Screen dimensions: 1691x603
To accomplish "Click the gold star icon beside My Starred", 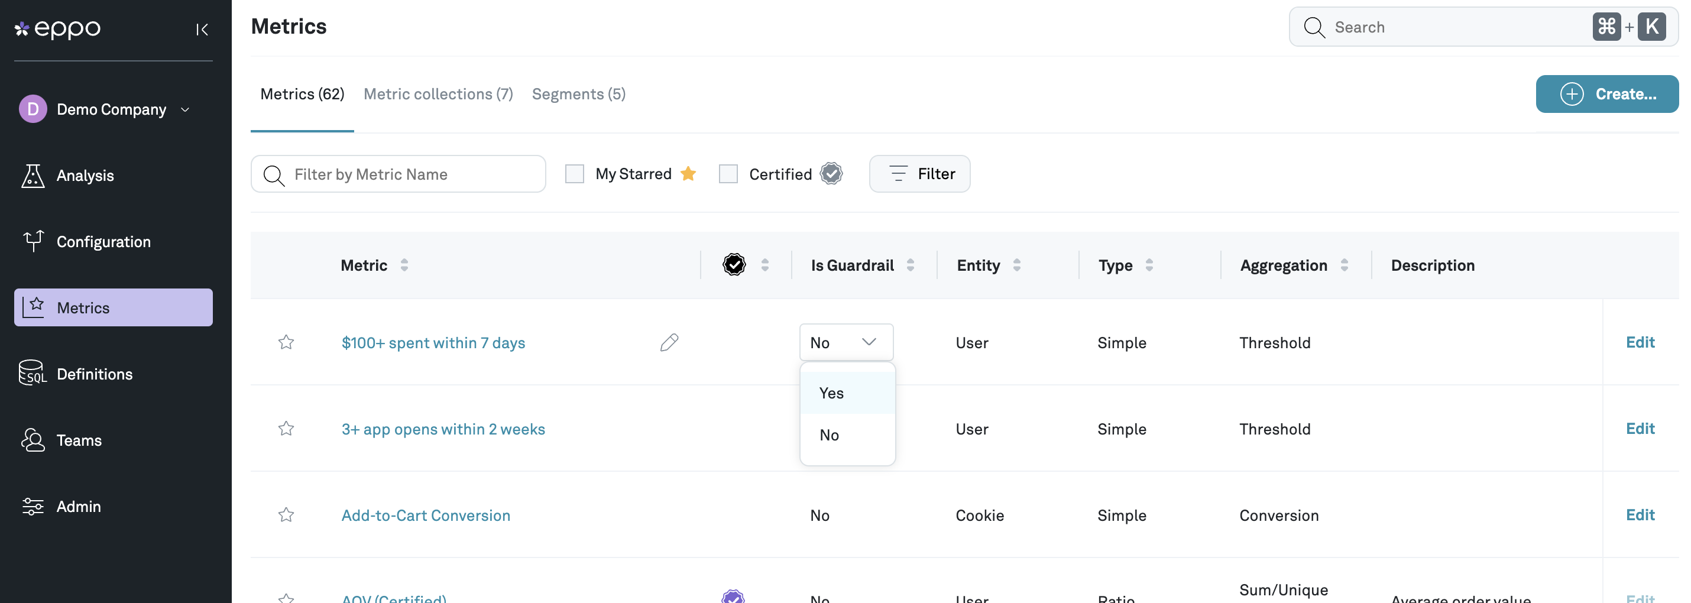I will click(688, 173).
